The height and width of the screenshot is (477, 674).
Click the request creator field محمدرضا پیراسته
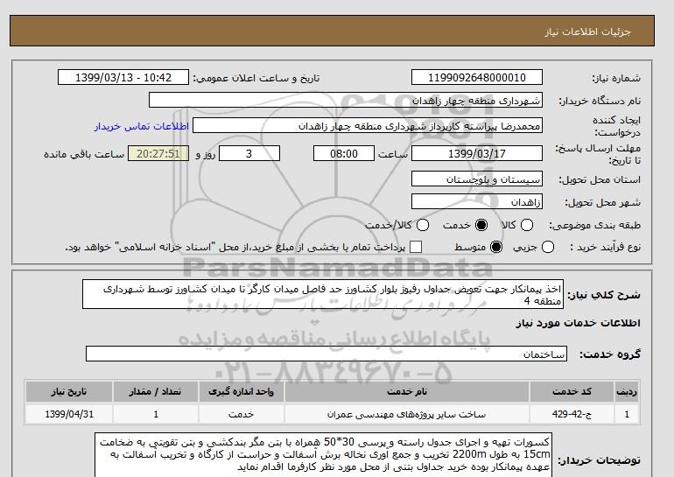coord(367,126)
